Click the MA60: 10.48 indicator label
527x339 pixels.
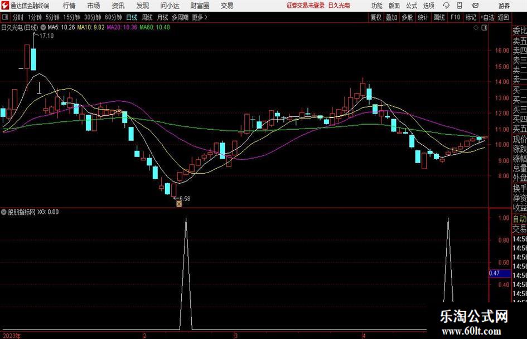(154, 27)
